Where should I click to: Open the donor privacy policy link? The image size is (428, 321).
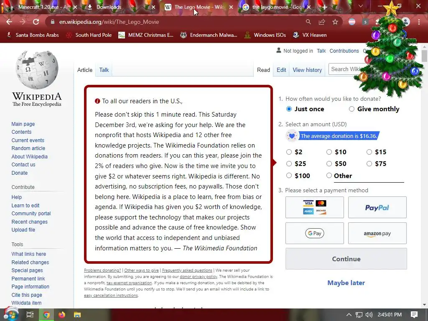pyautogui.click(x=199, y=277)
